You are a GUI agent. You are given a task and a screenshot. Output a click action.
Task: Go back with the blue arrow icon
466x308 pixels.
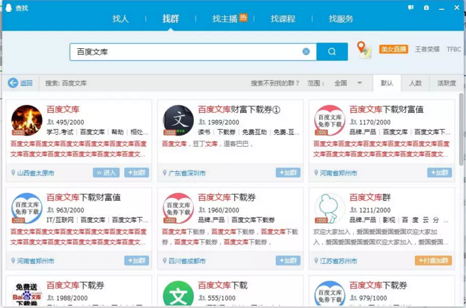(x=13, y=83)
